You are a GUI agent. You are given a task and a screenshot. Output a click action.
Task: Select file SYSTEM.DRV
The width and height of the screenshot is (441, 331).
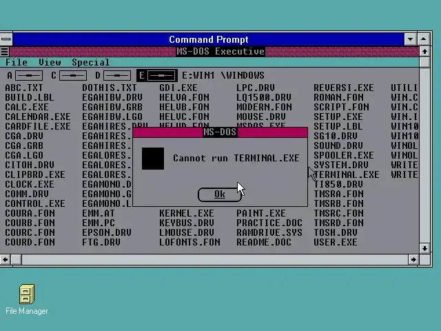pyautogui.click(x=341, y=165)
